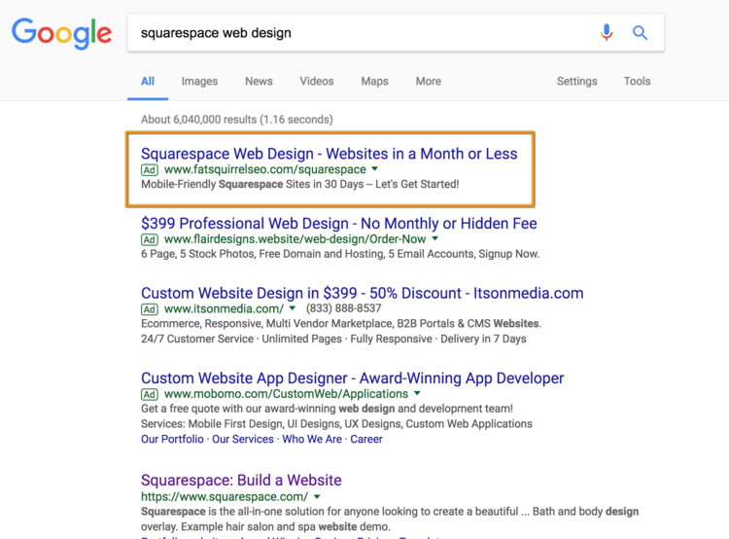Click 'About 6,040,000 results' stats text
Screen dimensions: 729x539
[237, 120]
